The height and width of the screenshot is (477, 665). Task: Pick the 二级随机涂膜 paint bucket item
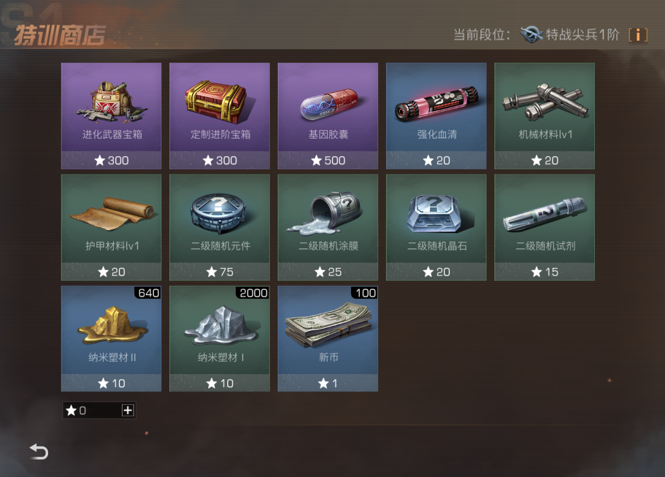(328, 227)
